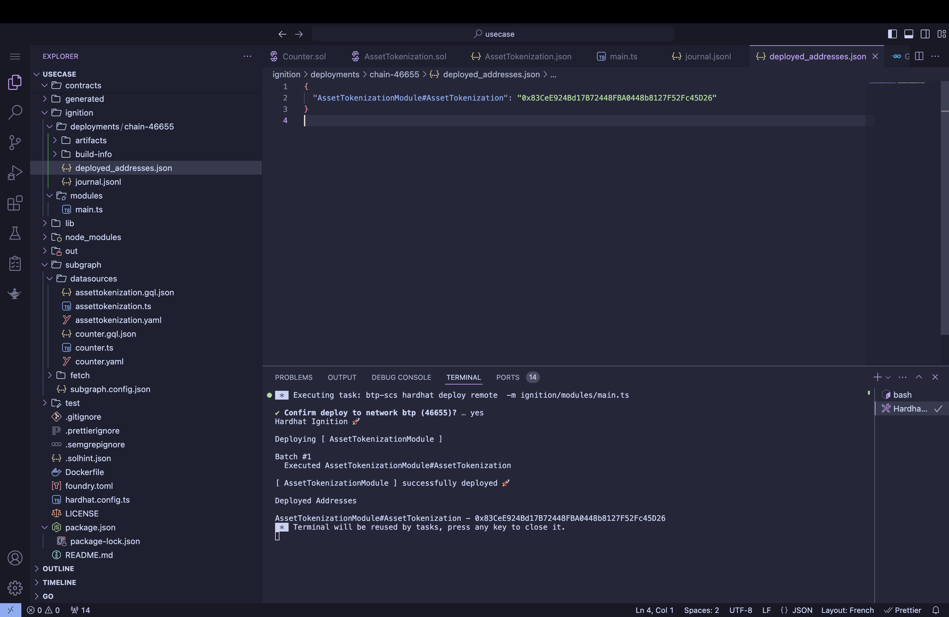Open the Source Control view
The width and height of the screenshot is (949, 617).
[x=15, y=142]
